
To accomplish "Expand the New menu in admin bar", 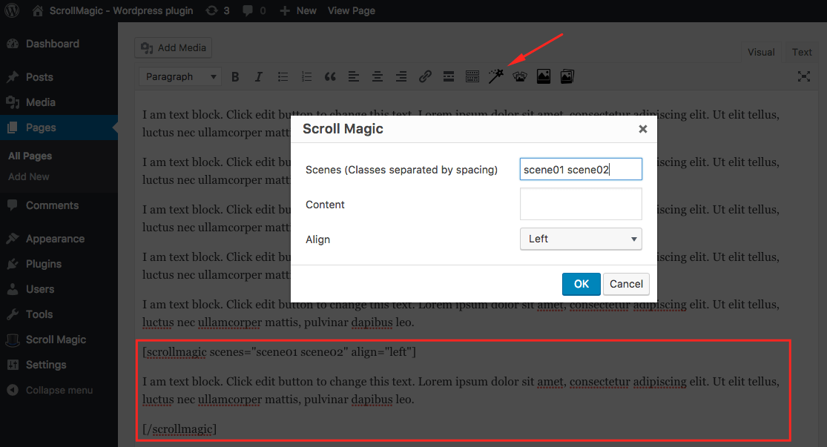I will (297, 10).
